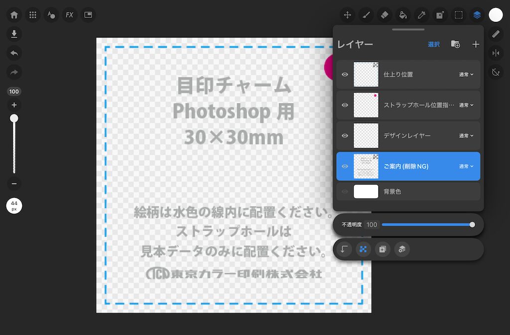Toggle the lock transparency checker icon

pyautogui.click(x=363, y=249)
